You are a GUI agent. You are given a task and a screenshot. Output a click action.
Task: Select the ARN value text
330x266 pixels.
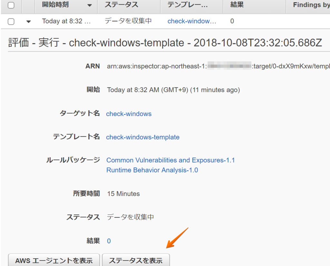click(x=218, y=66)
